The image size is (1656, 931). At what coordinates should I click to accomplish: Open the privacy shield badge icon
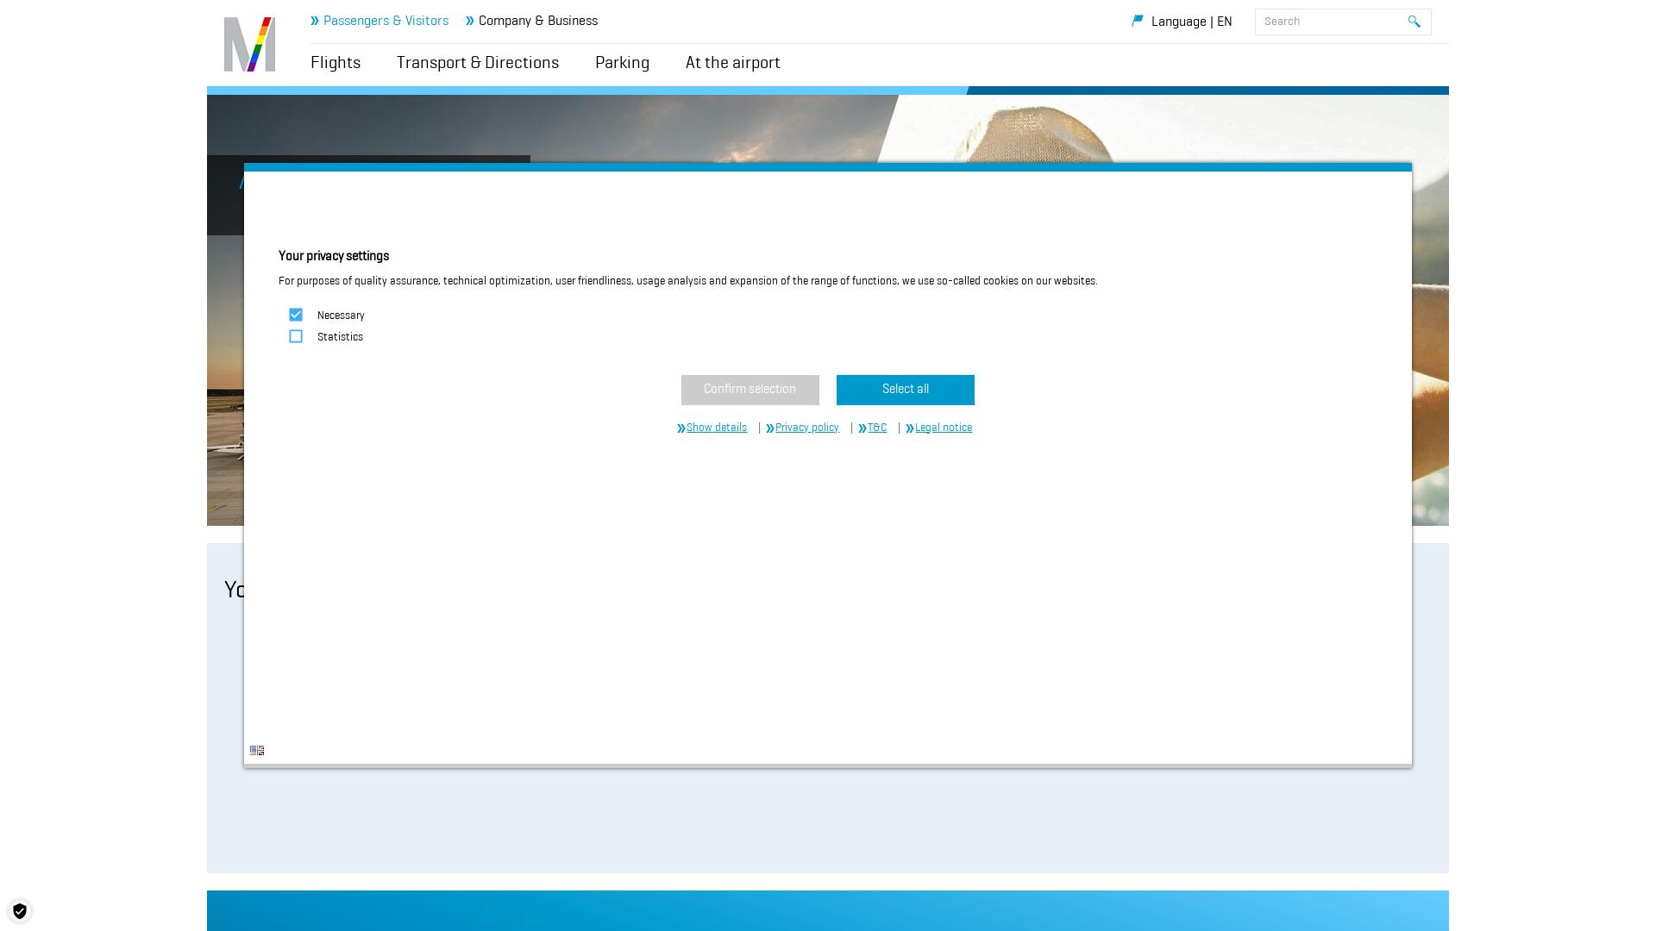tap(20, 911)
